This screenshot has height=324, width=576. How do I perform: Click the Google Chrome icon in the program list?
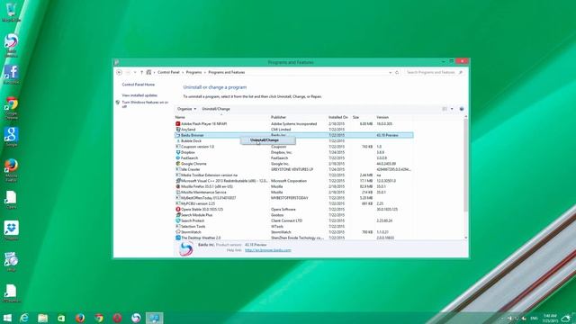tap(178, 164)
